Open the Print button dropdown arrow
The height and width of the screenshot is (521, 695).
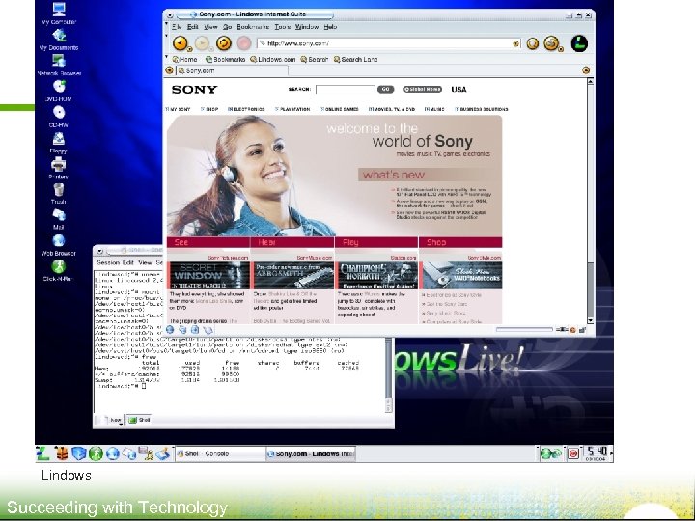[x=561, y=49]
